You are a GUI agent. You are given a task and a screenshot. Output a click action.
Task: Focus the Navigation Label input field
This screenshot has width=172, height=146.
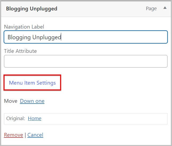pyautogui.click(x=107, y=37)
